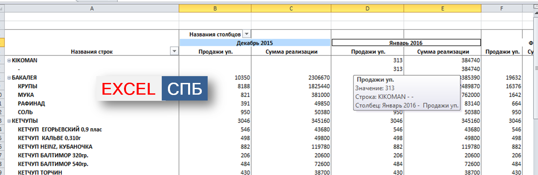This screenshot has width=538, height=175.
Task: Open the Названия столбцов filter dropdown
Action: (x=247, y=34)
